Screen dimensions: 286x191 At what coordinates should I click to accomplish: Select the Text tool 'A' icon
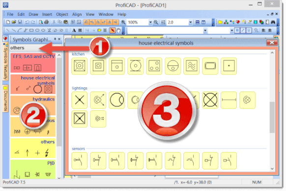[x=74, y=30]
